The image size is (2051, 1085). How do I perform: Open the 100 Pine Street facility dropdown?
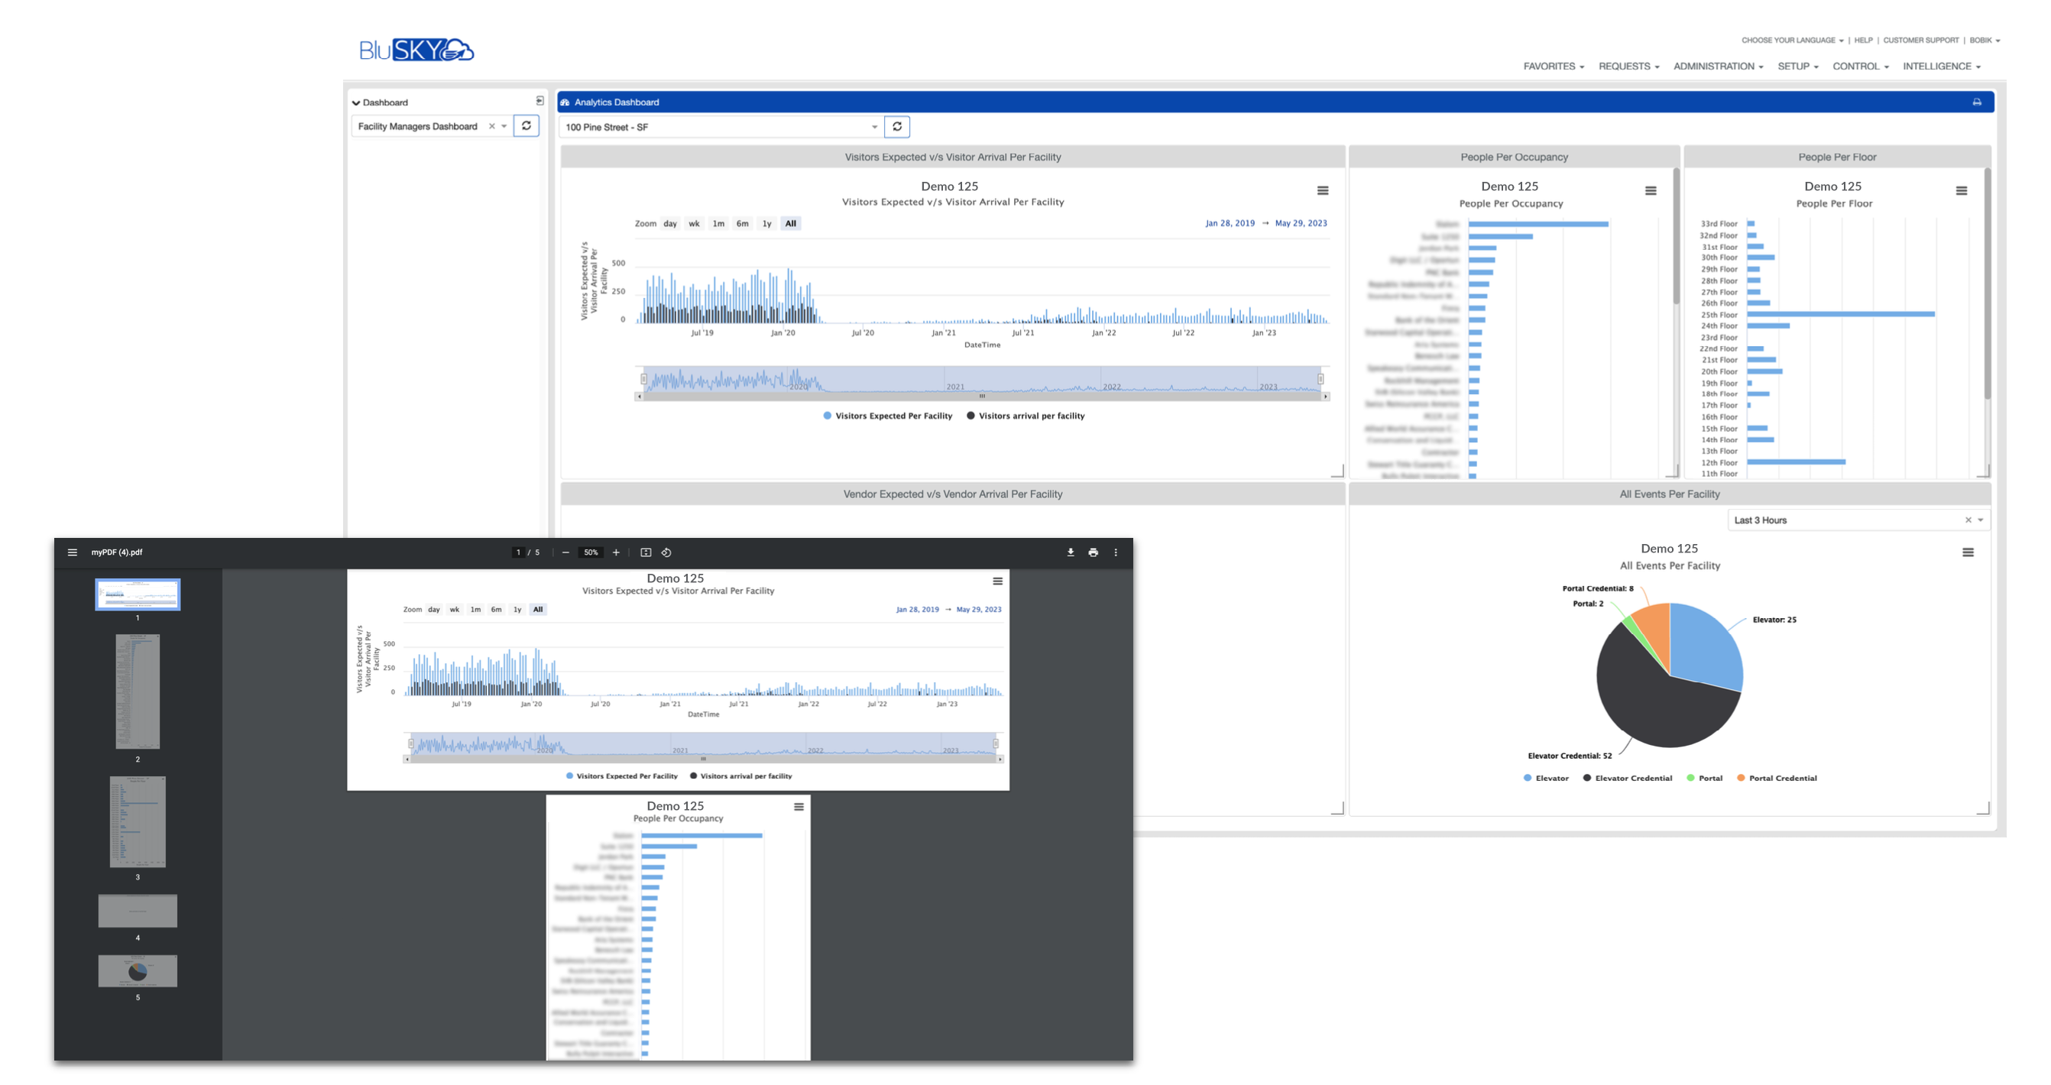tap(874, 128)
